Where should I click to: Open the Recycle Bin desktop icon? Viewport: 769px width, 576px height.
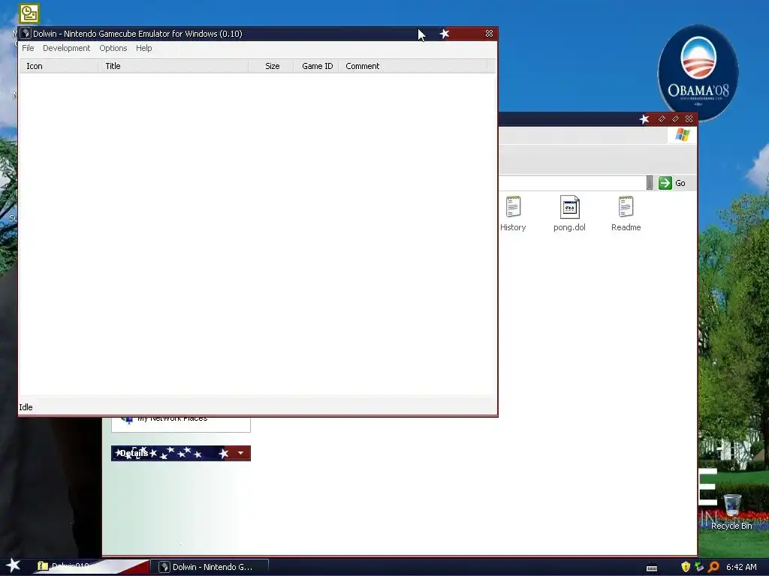click(x=731, y=511)
